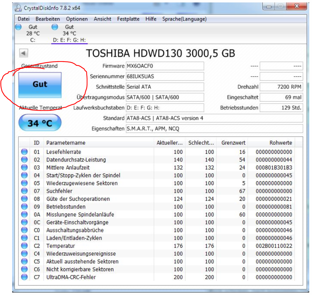
Task: Click the Standard field ATA8-ACS
Action: [214, 118]
